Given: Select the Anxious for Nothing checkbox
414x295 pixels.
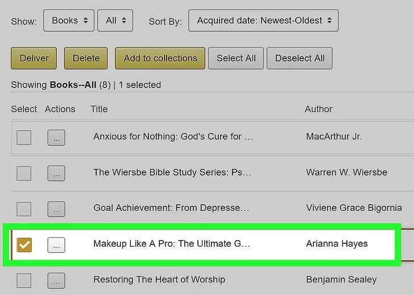Looking at the screenshot, I should (x=24, y=138).
